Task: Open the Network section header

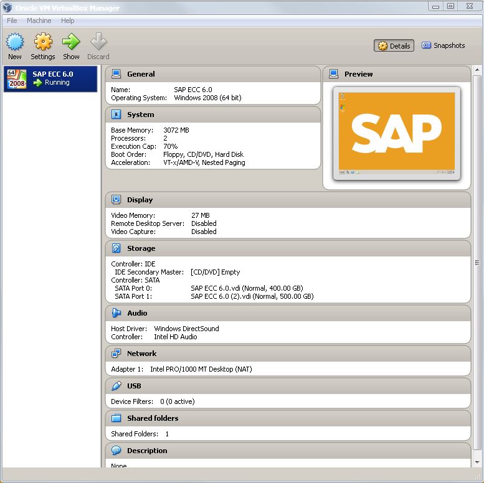Action: [288, 353]
